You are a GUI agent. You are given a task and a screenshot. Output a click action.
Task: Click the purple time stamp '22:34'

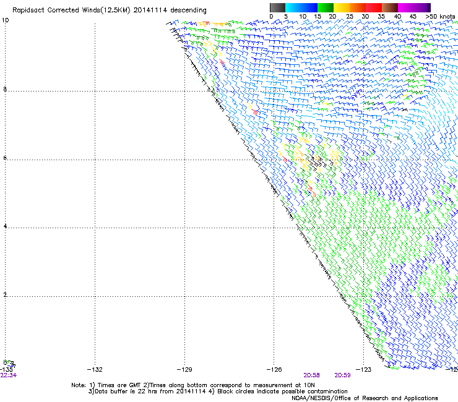point(9,375)
